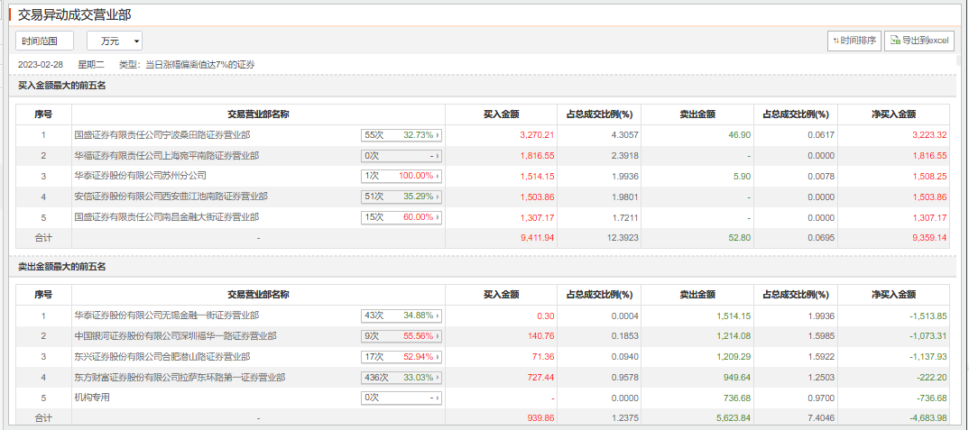Open the 1次 100.00% box for 华泰证券苏州分公司
Screen dimensions: 969x430
pos(401,176)
